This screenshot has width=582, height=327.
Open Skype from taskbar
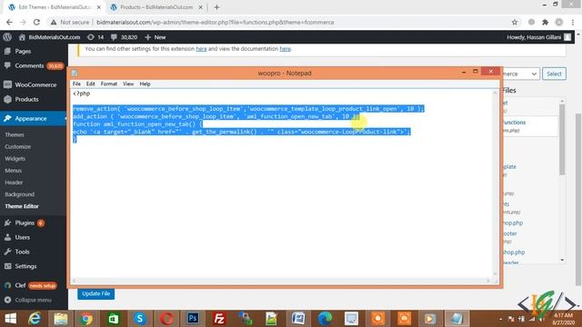(x=139, y=319)
